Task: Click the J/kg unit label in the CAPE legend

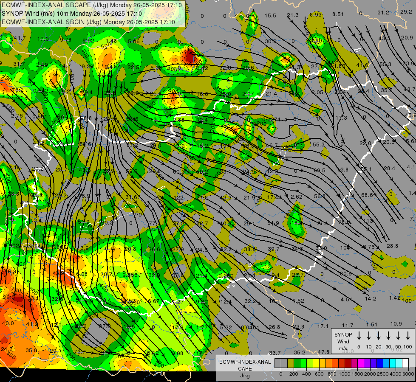Action: [x=245, y=376]
